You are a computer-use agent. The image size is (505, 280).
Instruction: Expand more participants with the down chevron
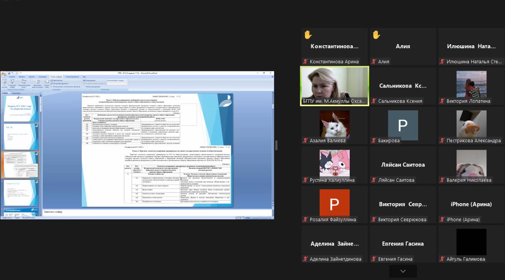coord(402,271)
